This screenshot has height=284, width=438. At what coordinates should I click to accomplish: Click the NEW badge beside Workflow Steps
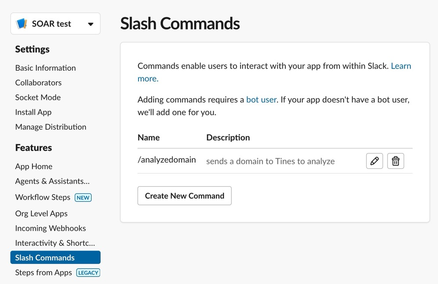point(83,198)
